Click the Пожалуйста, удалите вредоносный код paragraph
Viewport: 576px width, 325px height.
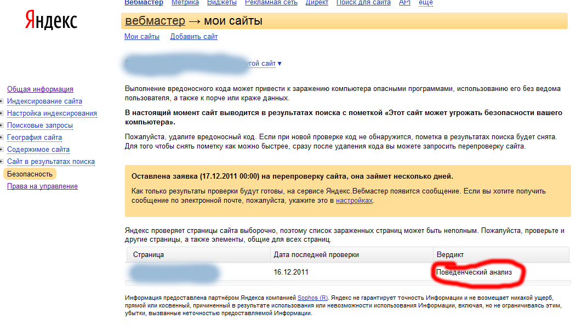point(341,142)
